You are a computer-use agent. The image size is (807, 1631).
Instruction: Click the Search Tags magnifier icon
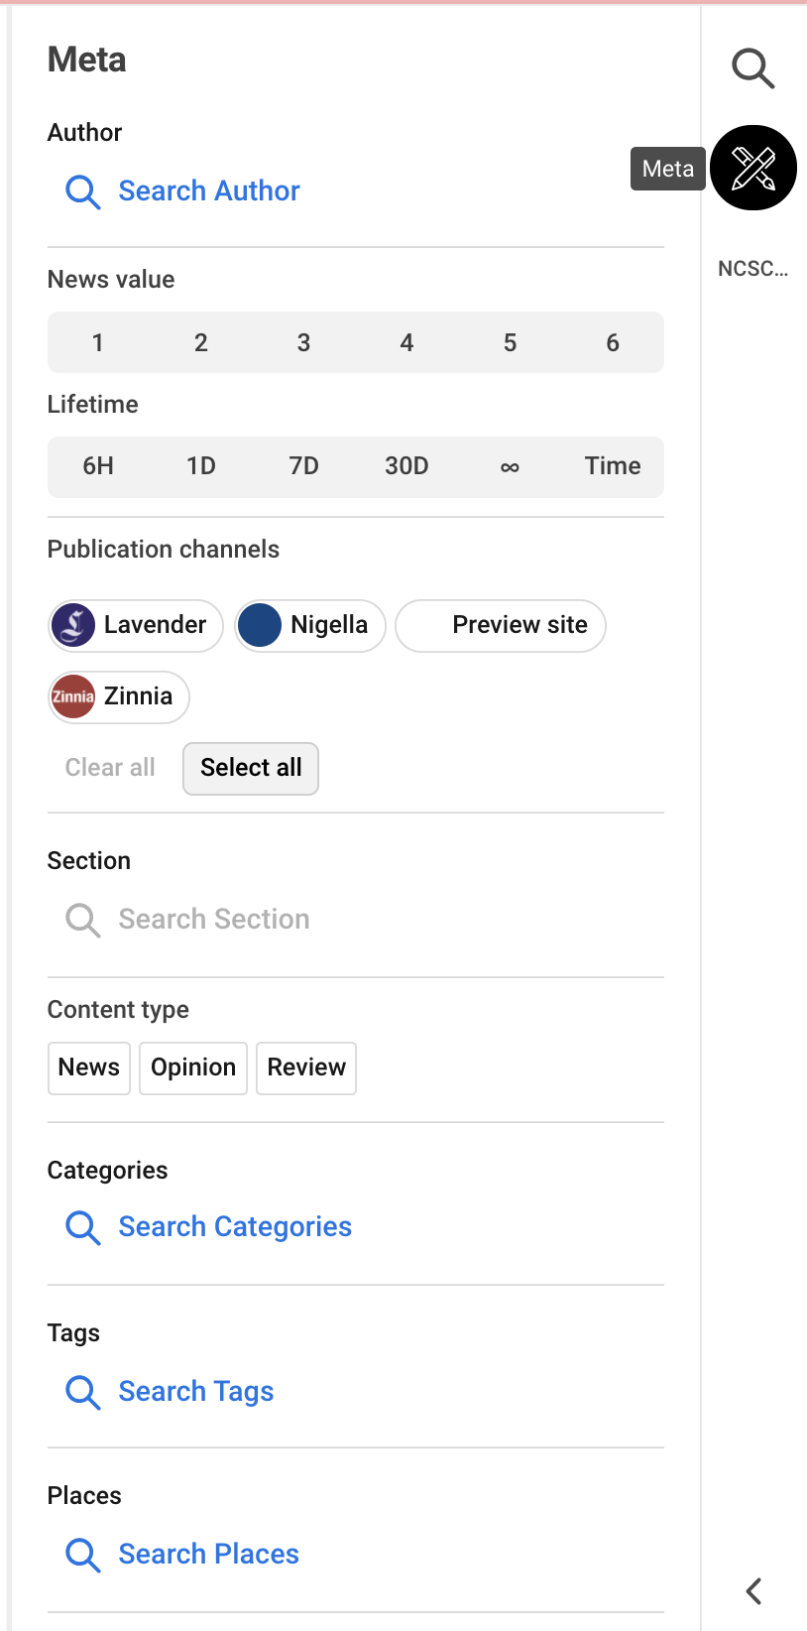pos(83,1392)
